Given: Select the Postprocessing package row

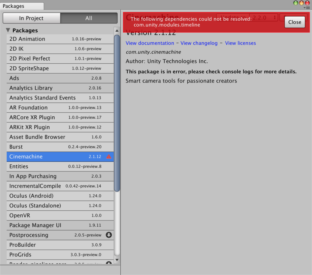Looking at the screenshot, I should coord(60,235).
